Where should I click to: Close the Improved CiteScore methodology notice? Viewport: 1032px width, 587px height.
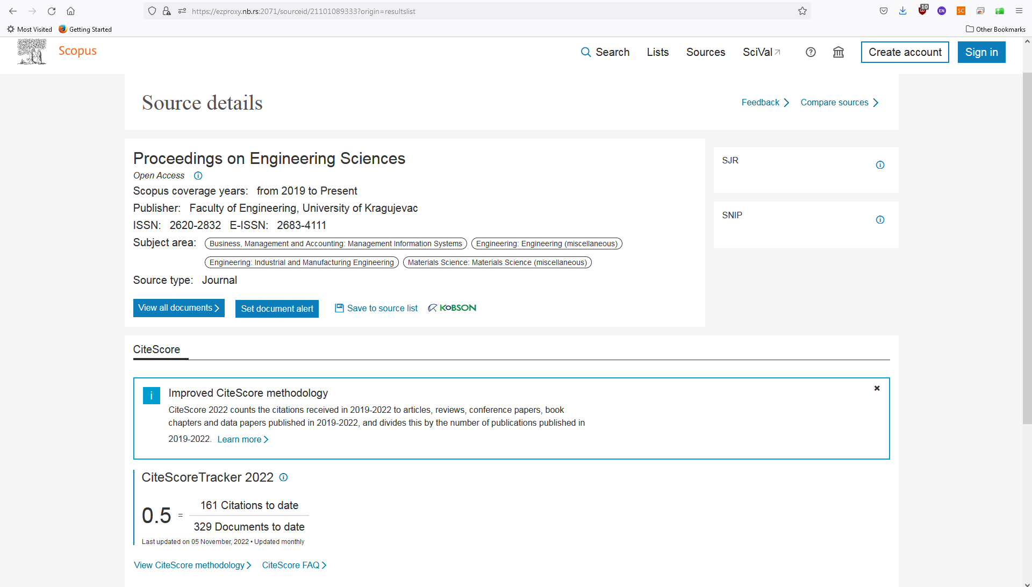pos(877,388)
